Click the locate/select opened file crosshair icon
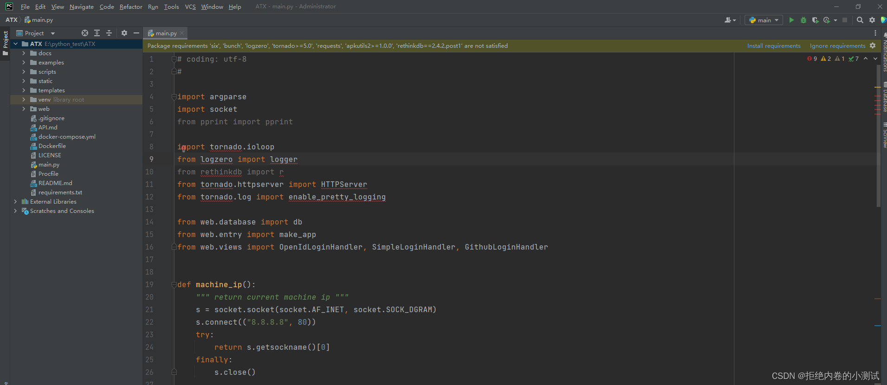The image size is (887, 385). coord(85,33)
